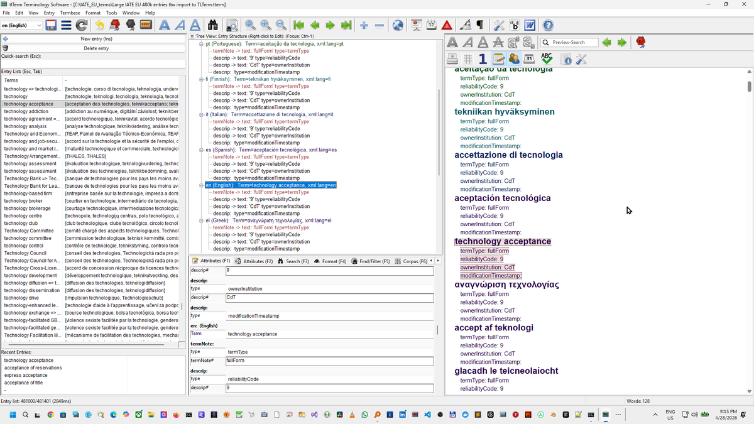Jump to last entry with green arrow
Image resolution: width=754 pixels, height=424 pixels.
(346, 25)
